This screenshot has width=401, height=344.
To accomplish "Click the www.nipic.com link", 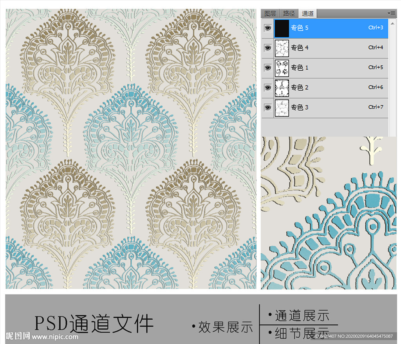I will [x=55, y=337].
